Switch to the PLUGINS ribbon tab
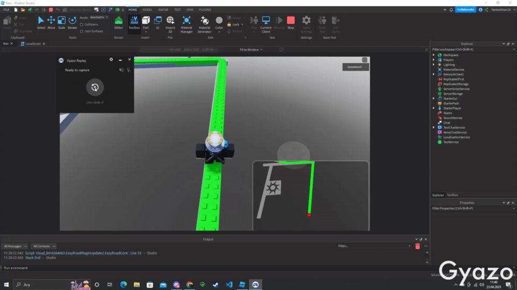Image resolution: width=517 pixels, height=290 pixels. [x=205, y=10]
